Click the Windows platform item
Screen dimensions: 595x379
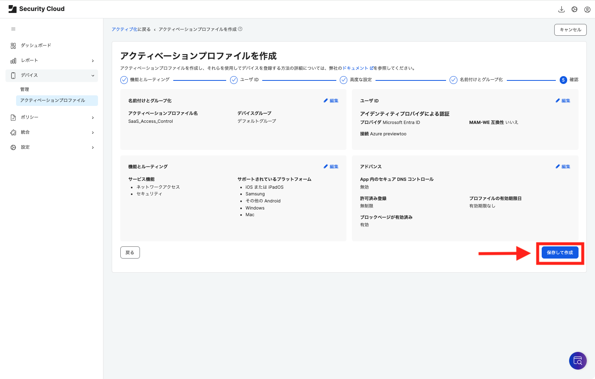coord(255,208)
